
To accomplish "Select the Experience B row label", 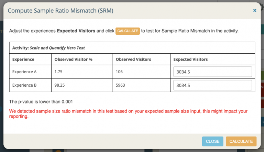I will 24,85.
